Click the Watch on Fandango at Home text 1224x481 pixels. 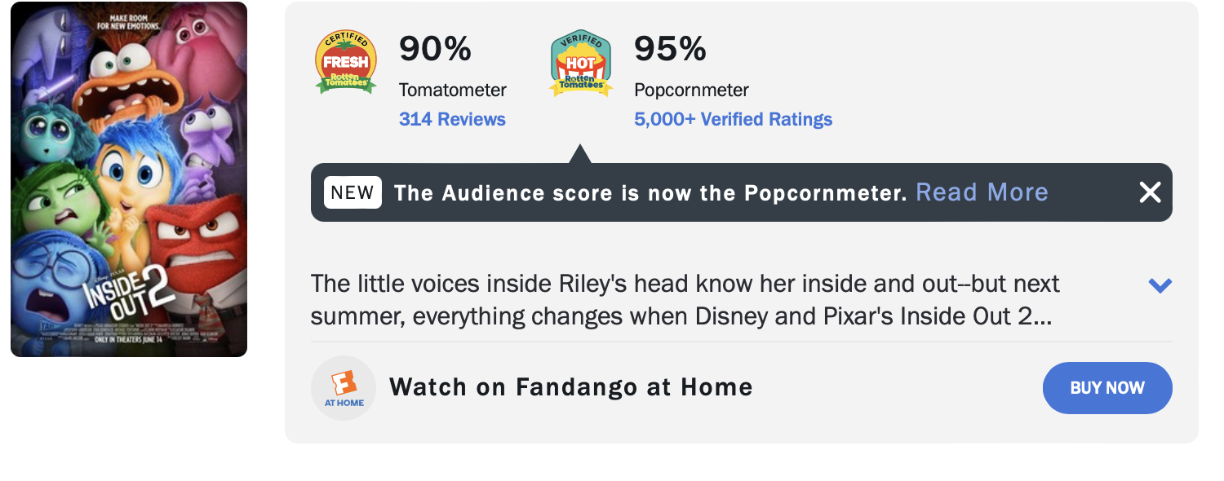[570, 386]
